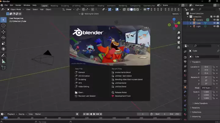The width and height of the screenshot is (220, 123).
Task: Select the Annotate tool
Action: point(4,55)
